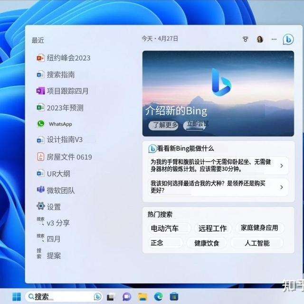304x304 pixels.
Task: Open File Explorer on the taskbar
Action: [142, 297]
